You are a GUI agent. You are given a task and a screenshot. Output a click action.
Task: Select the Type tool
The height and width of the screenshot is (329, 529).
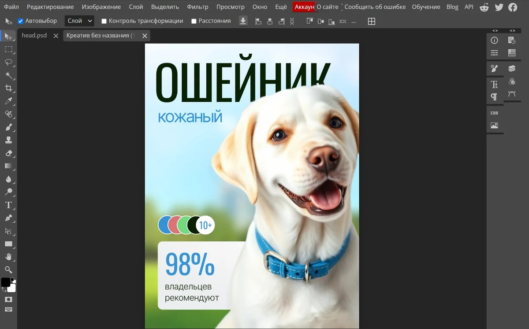click(x=8, y=205)
